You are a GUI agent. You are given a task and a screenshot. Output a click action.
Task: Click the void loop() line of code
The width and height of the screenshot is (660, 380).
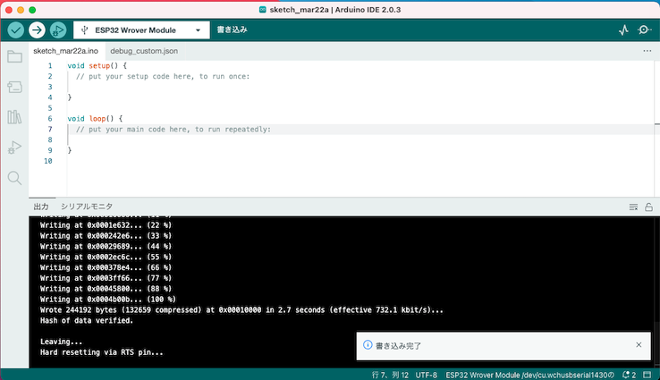point(95,119)
